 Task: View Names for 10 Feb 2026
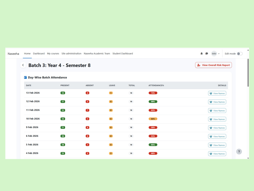pos(217,119)
